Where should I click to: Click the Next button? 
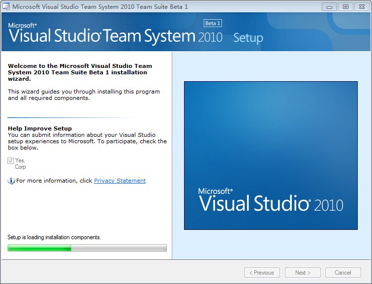click(303, 273)
